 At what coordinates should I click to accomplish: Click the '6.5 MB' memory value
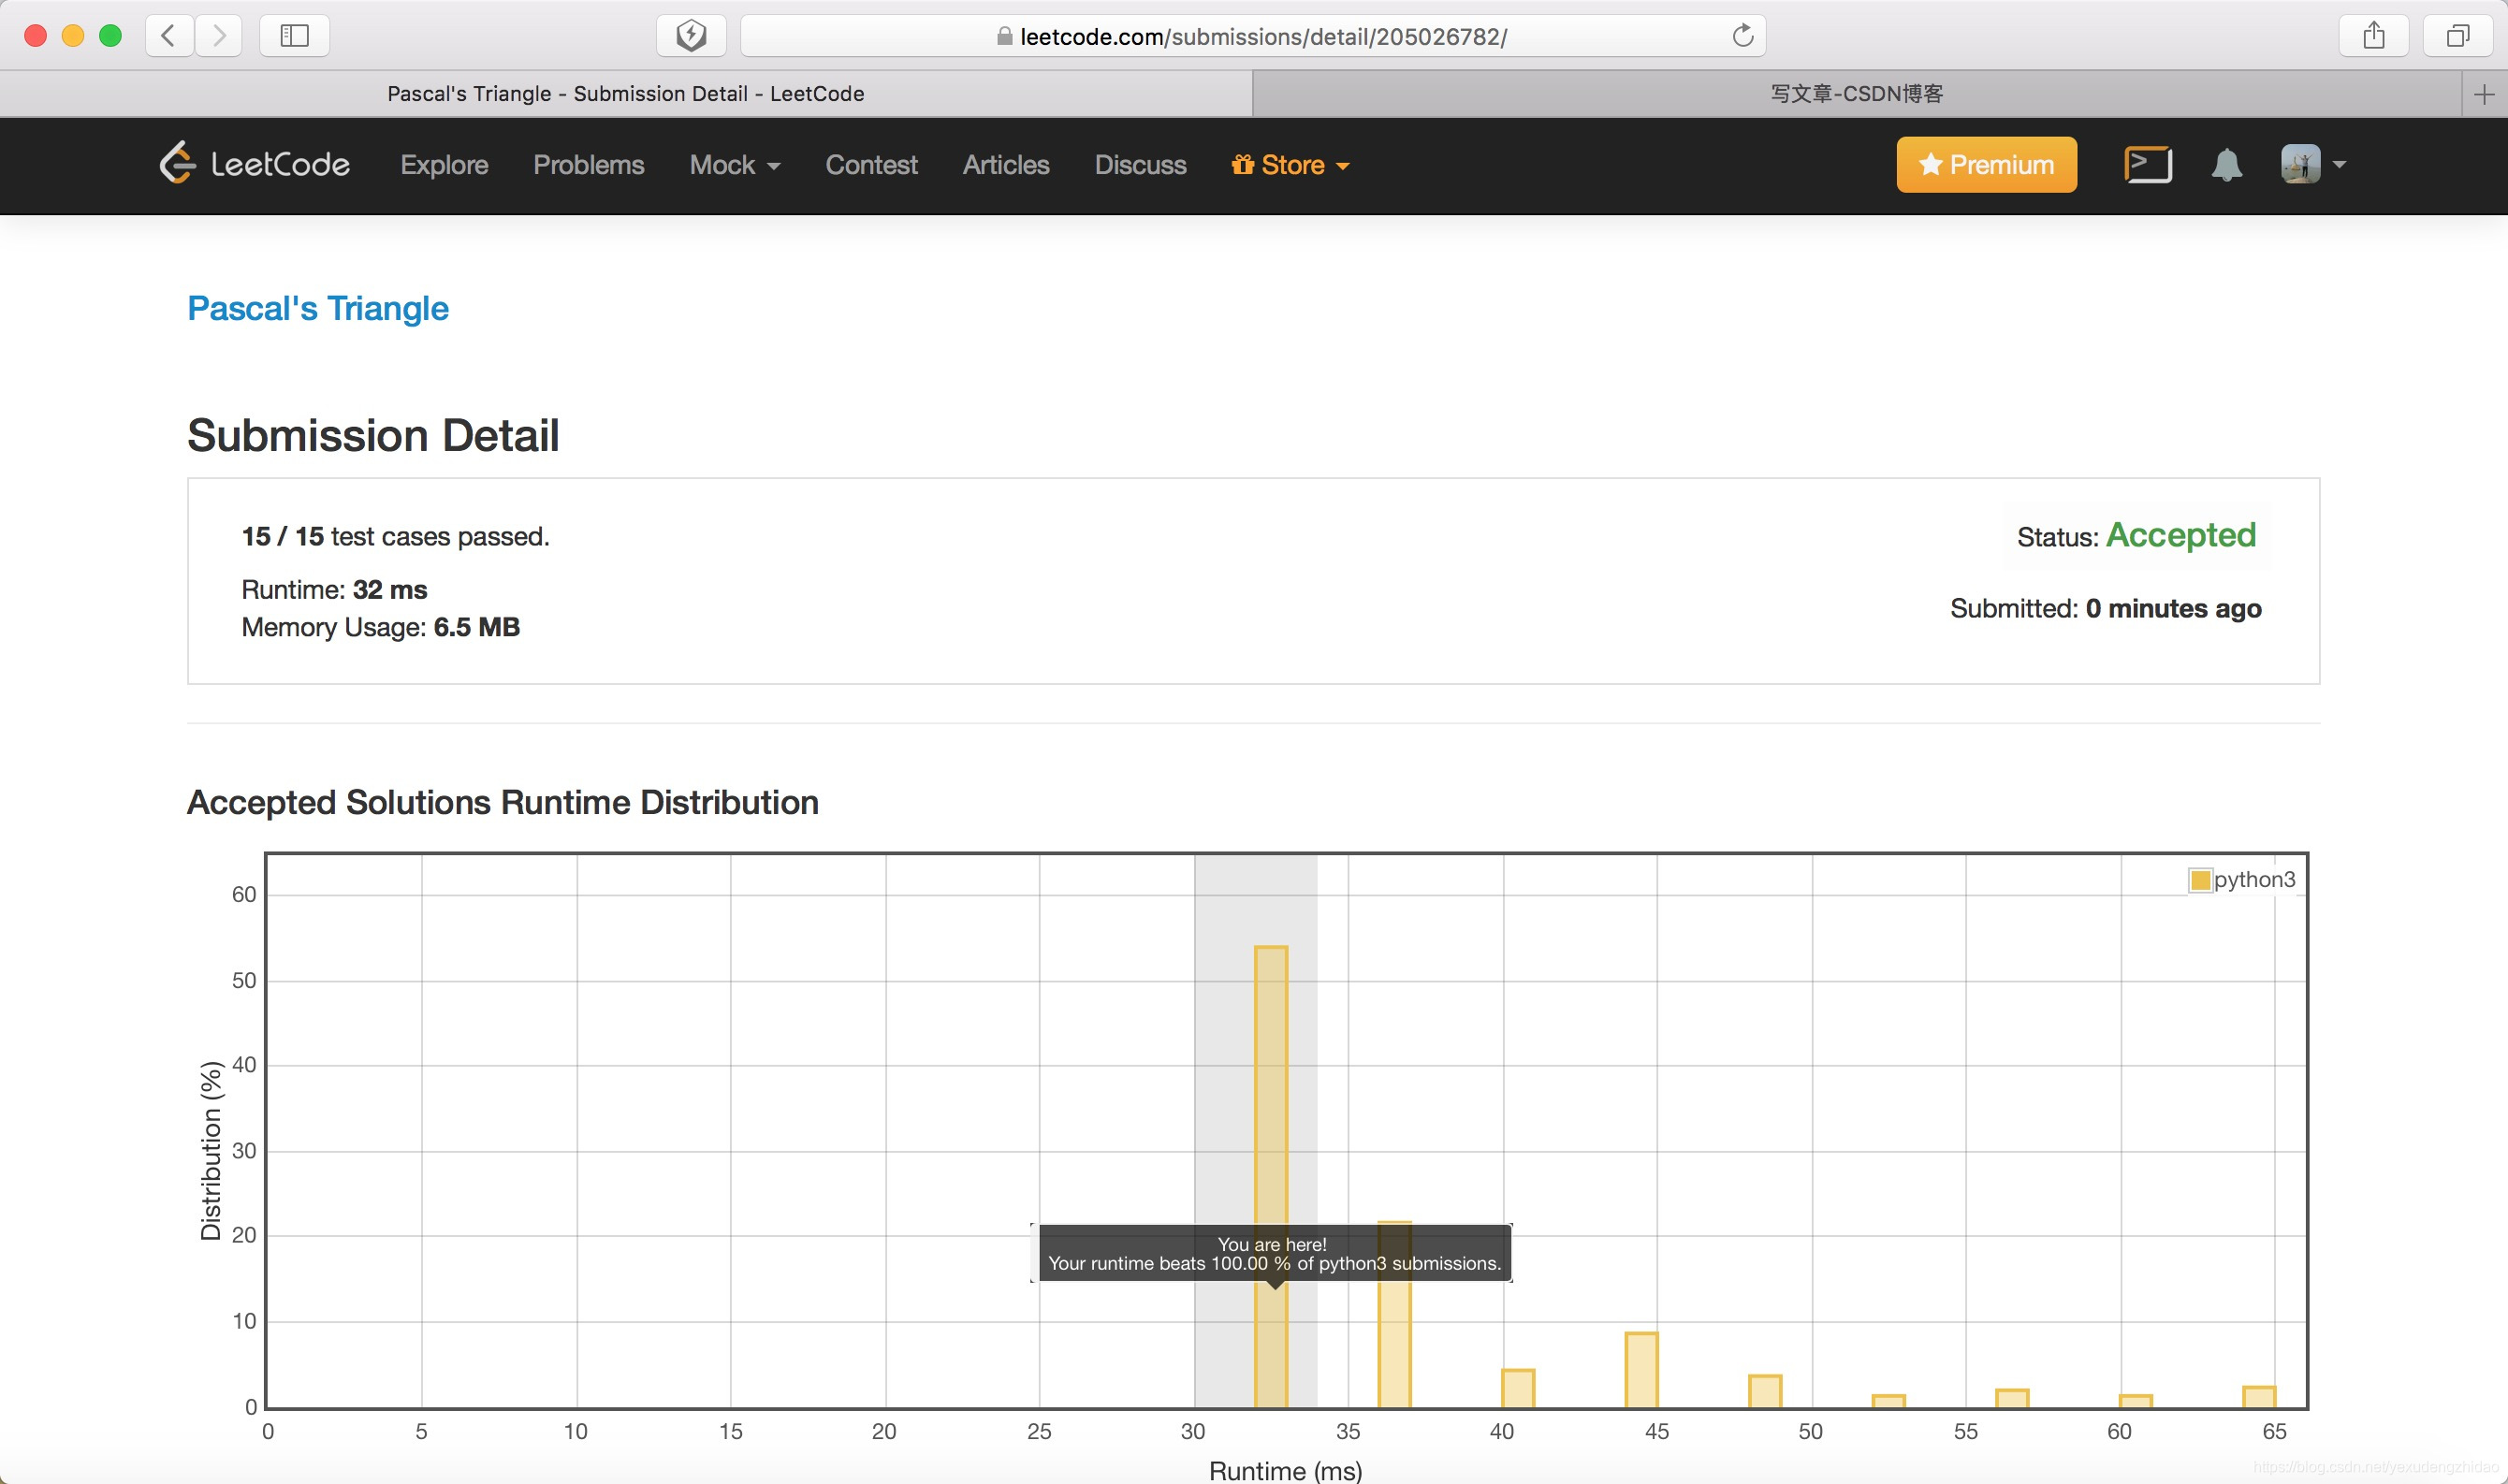[477, 627]
